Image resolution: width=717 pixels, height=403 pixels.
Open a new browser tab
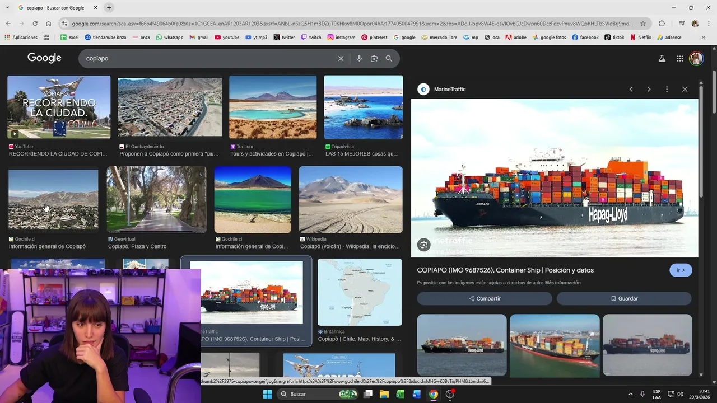(109, 8)
